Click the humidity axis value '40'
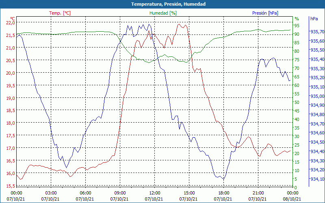The width and height of the screenshot is (325, 203). coord(297,119)
